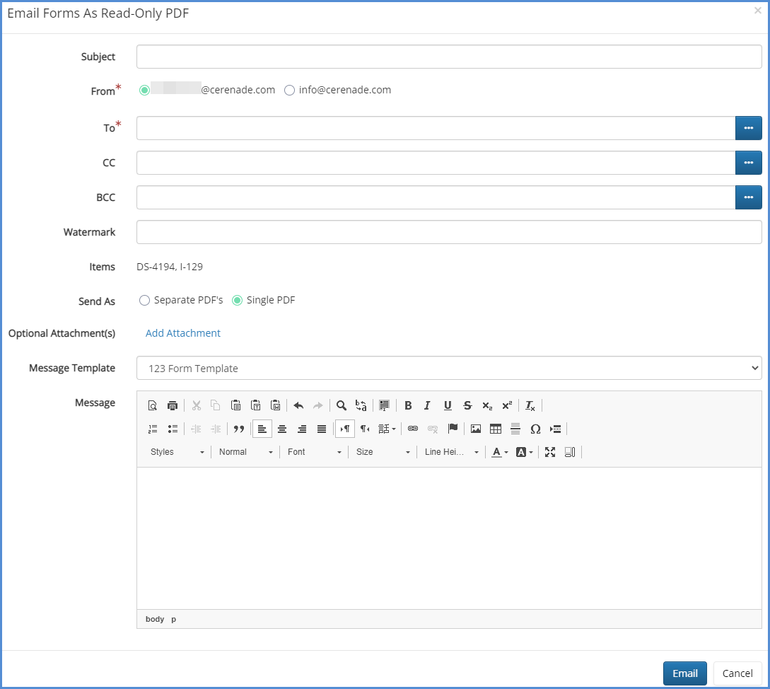Open the Size dropdown in the toolbar
The height and width of the screenshot is (689, 770).
(383, 452)
